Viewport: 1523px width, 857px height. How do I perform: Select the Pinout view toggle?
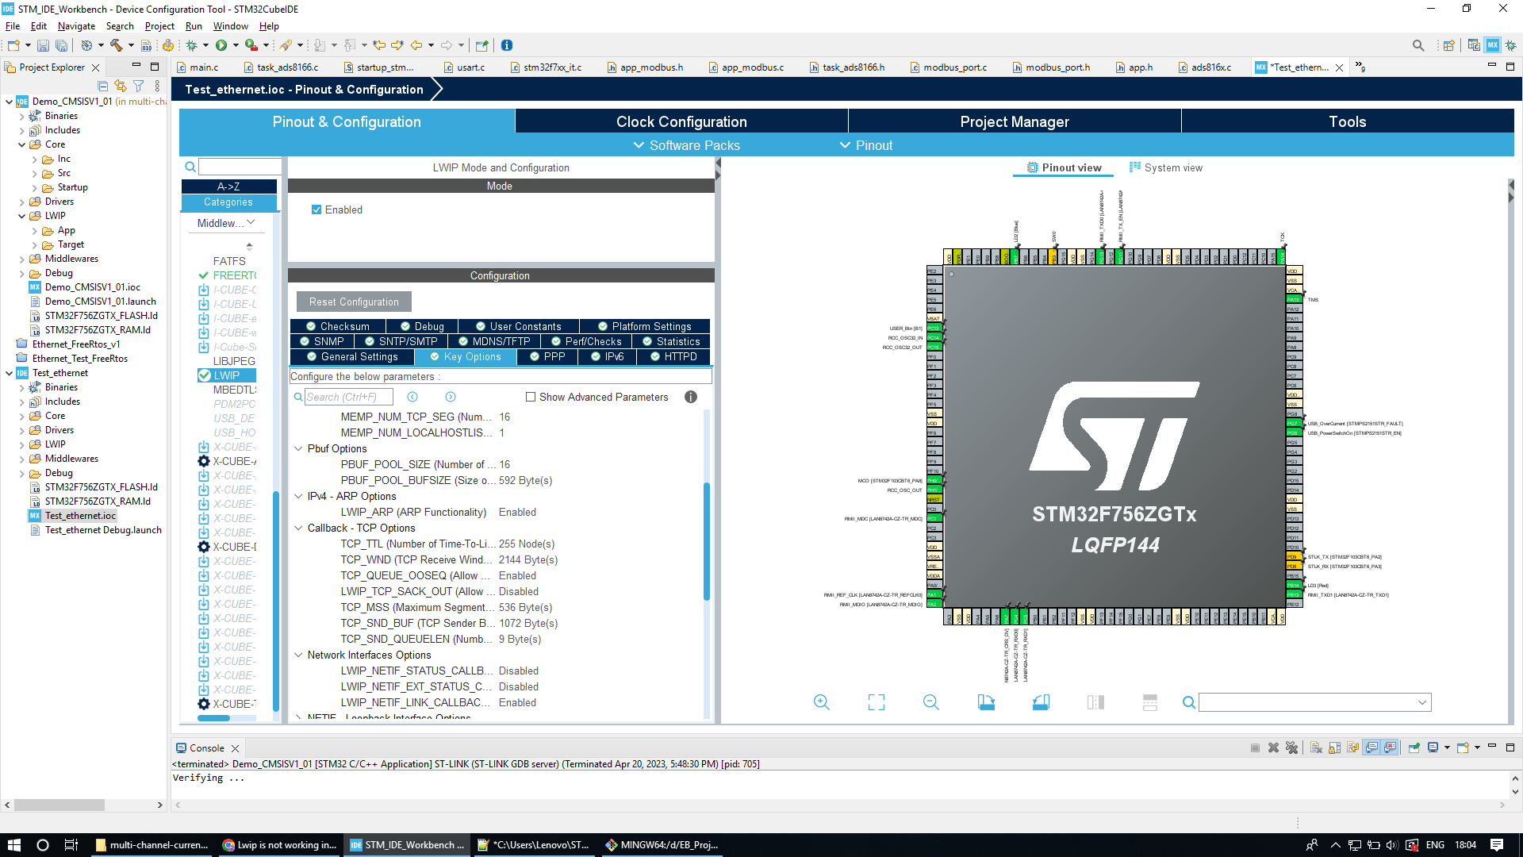pyautogui.click(x=1063, y=167)
